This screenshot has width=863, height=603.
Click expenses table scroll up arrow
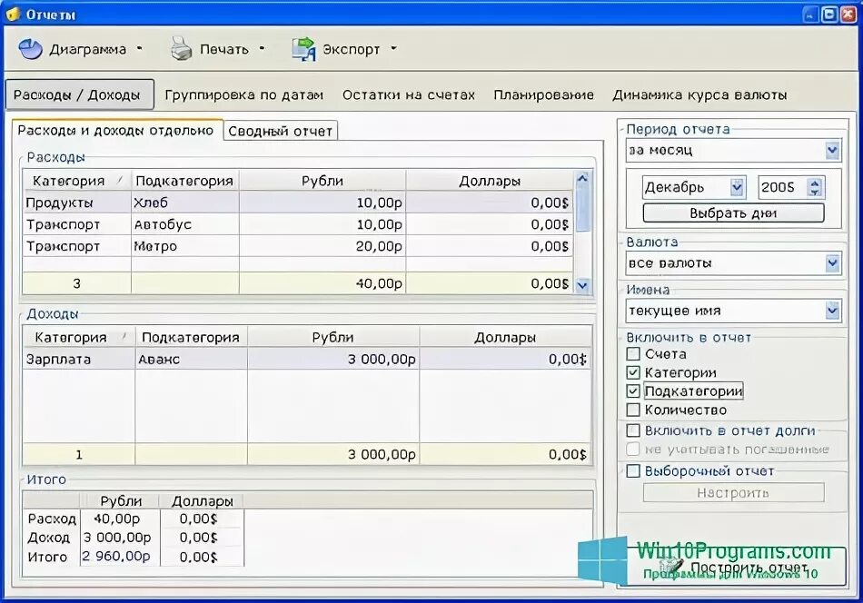pyautogui.click(x=582, y=178)
